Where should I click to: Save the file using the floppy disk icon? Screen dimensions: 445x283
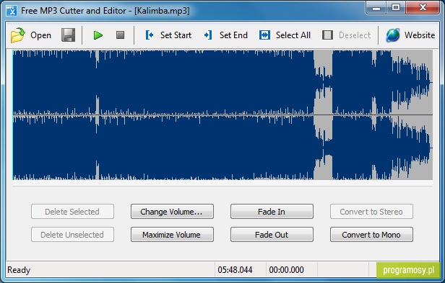point(69,35)
